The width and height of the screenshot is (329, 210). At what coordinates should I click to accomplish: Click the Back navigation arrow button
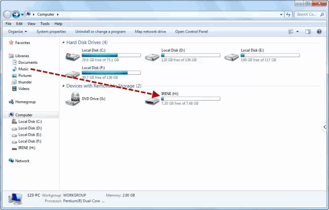click(x=8, y=14)
